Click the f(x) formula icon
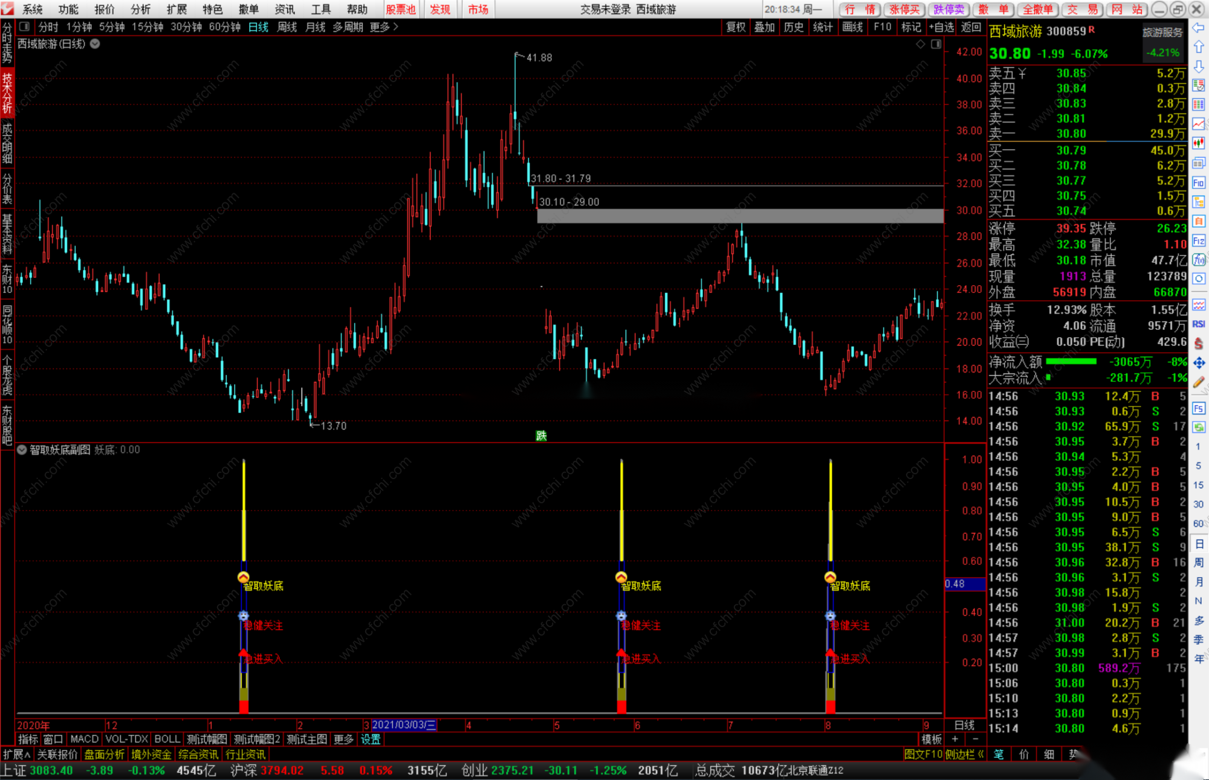1209x780 pixels. pos(1198,260)
